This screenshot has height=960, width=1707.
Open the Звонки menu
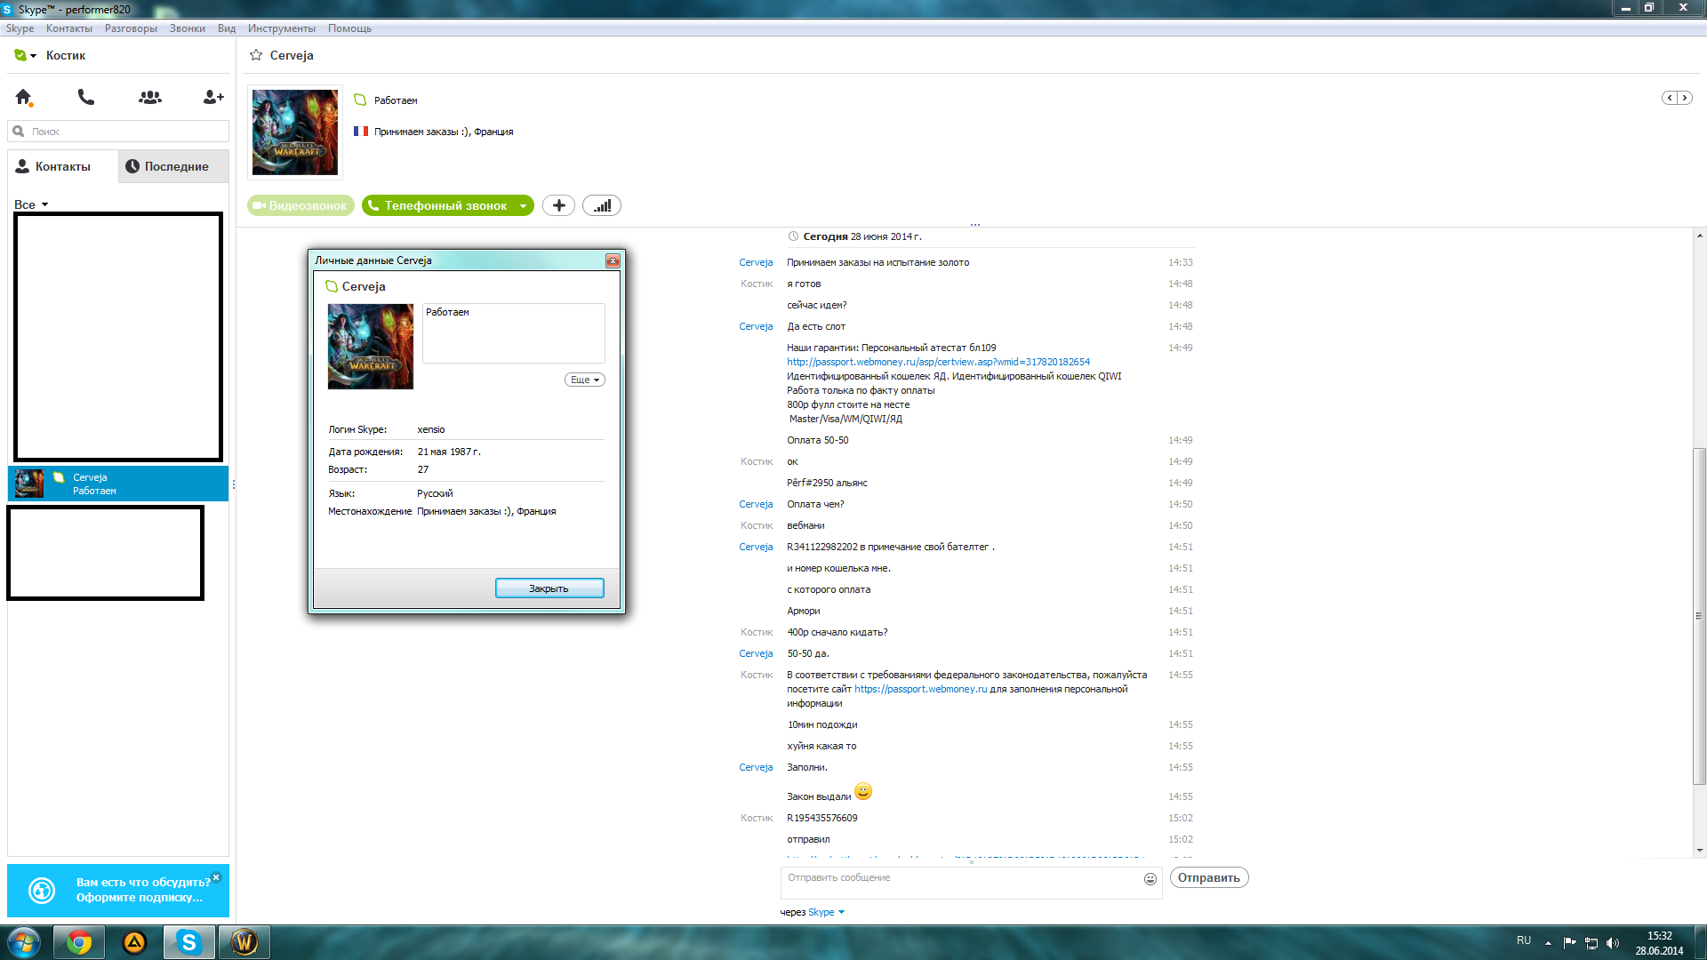point(188,28)
